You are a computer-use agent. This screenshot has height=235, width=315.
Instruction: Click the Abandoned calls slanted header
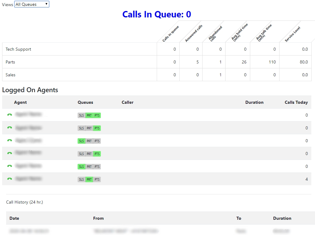tap(216, 34)
